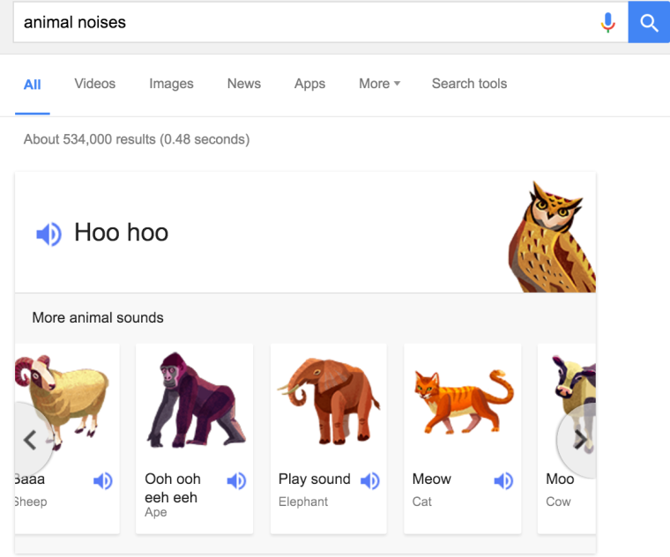
Task: Click the owl illustration
Action: pyautogui.click(x=552, y=236)
